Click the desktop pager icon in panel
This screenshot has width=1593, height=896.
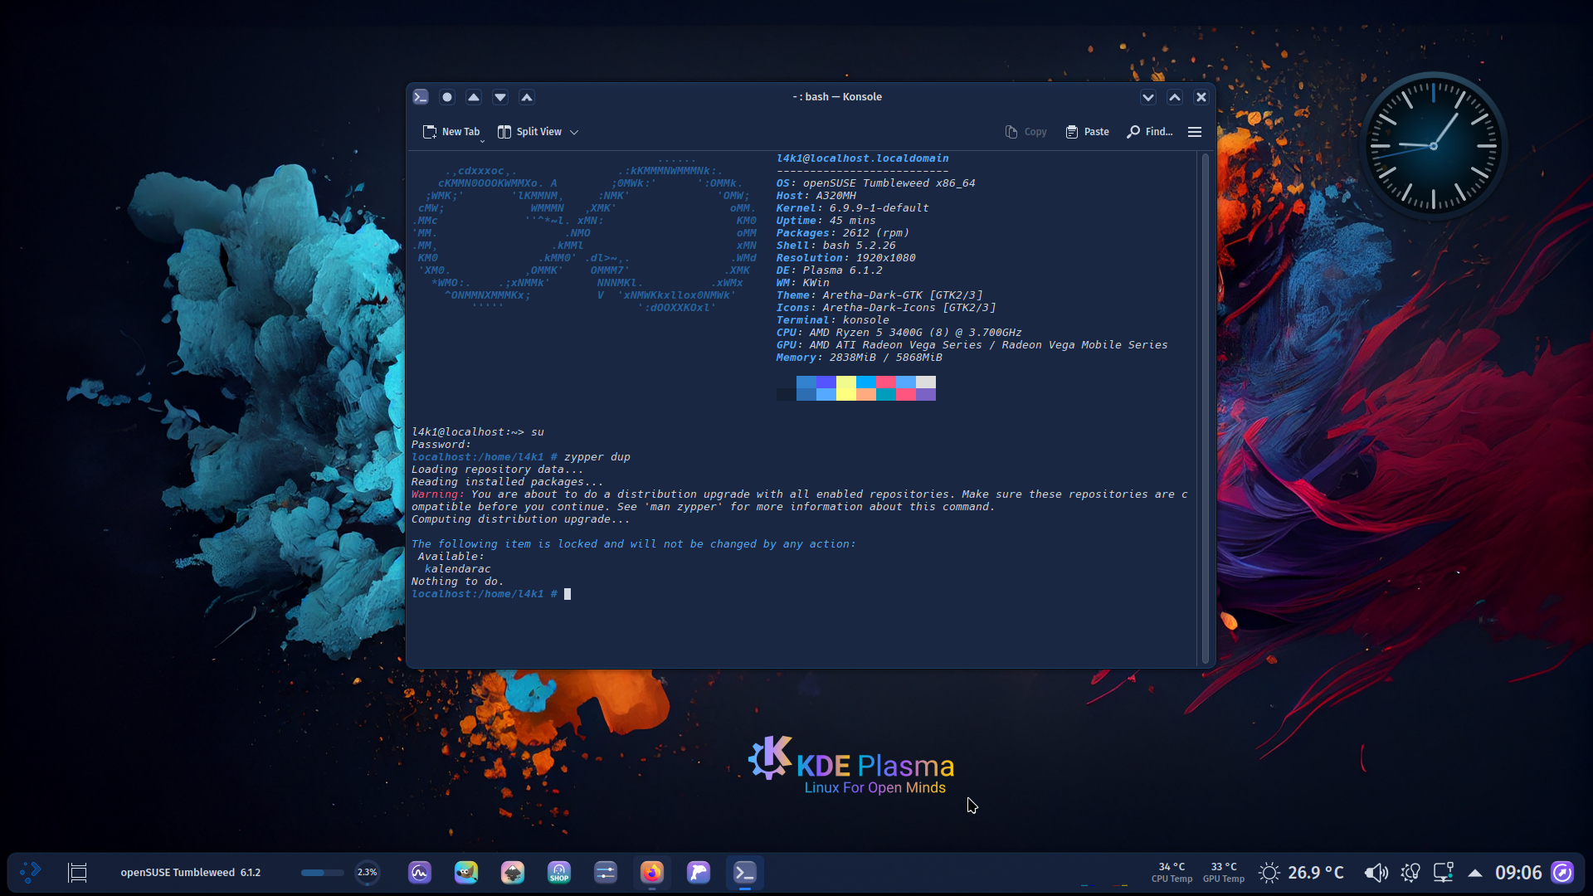click(x=77, y=873)
